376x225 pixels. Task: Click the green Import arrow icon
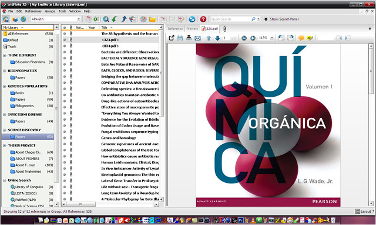[115, 19]
